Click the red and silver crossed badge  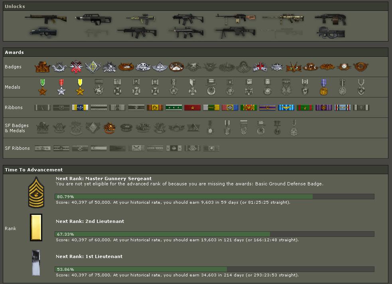(76, 67)
